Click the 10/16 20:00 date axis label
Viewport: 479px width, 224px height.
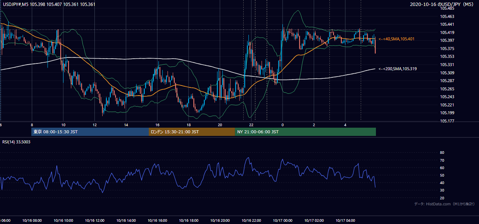click(x=220, y=220)
